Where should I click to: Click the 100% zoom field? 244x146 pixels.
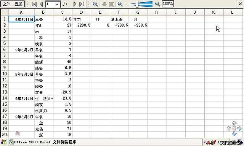point(168,4)
